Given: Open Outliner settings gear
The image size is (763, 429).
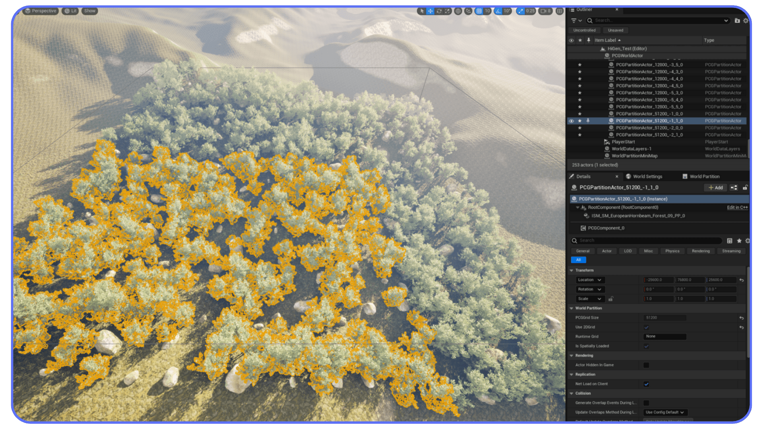Looking at the screenshot, I should (x=746, y=21).
